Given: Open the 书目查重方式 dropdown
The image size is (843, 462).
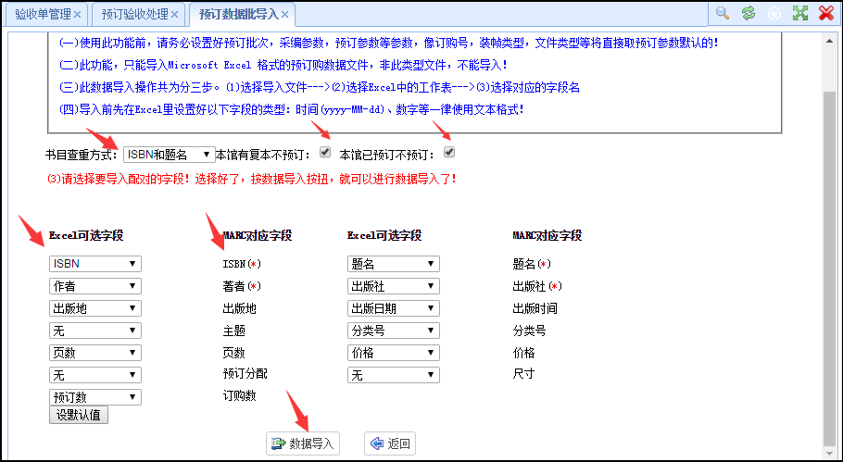Looking at the screenshot, I should coord(170,155).
